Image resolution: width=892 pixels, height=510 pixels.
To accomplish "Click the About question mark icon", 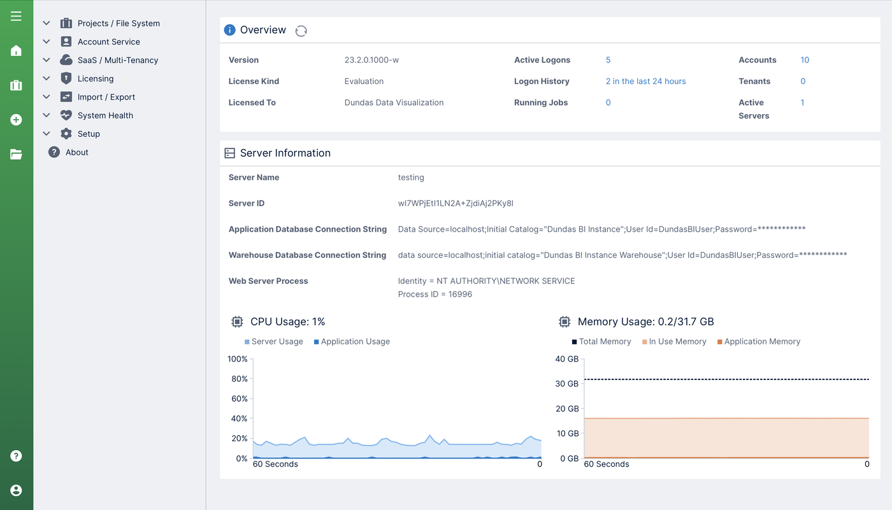I will (x=54, y=153).
